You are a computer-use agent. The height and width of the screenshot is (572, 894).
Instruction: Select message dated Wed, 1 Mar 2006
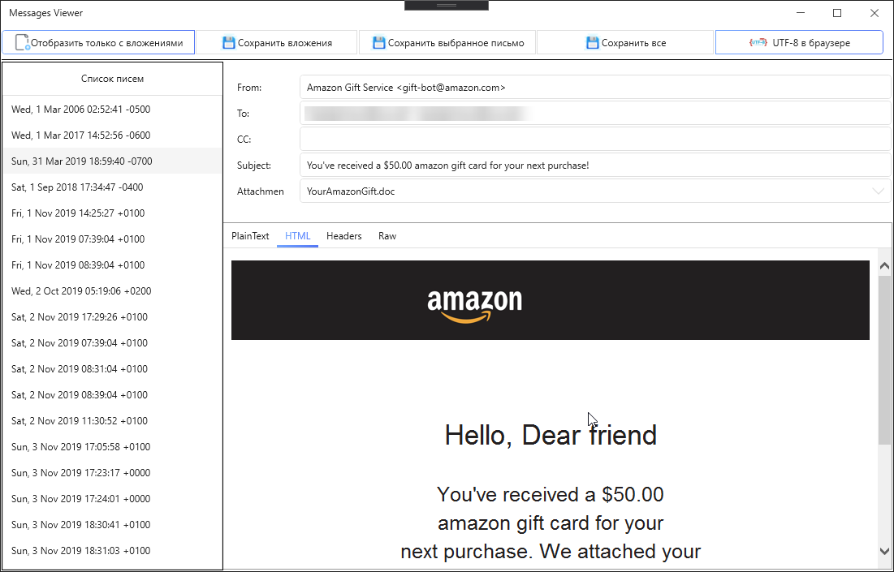(x=80, y=110)
